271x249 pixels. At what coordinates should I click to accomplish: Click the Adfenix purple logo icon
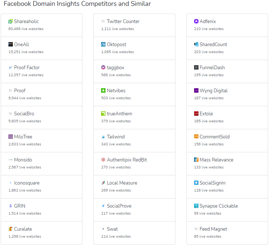196,22
